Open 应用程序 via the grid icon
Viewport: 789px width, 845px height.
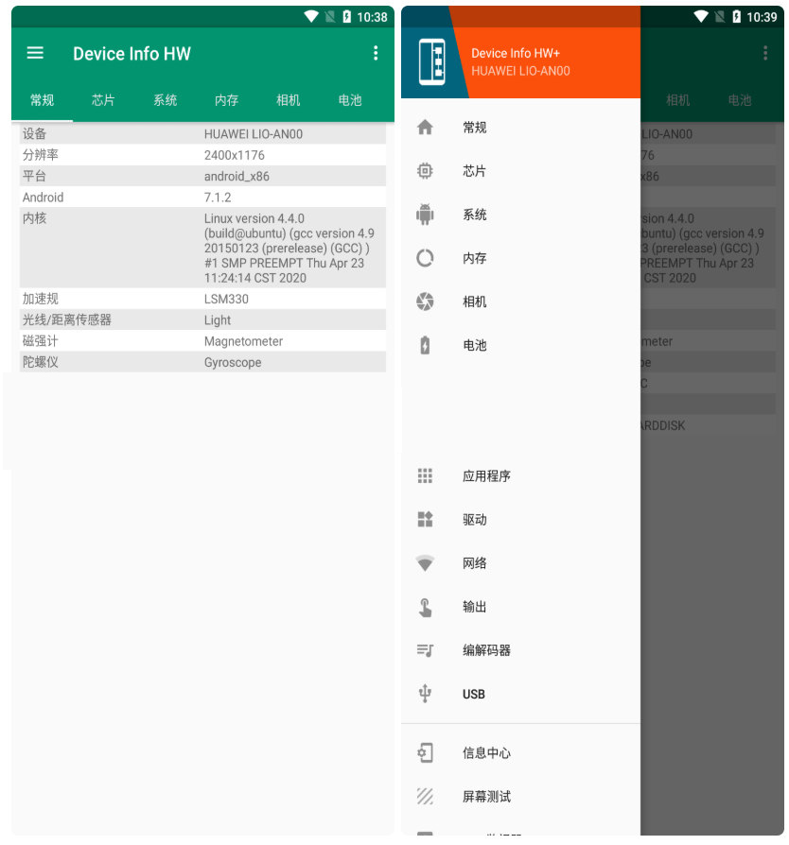pyautogui.click(x=425, y=475)
